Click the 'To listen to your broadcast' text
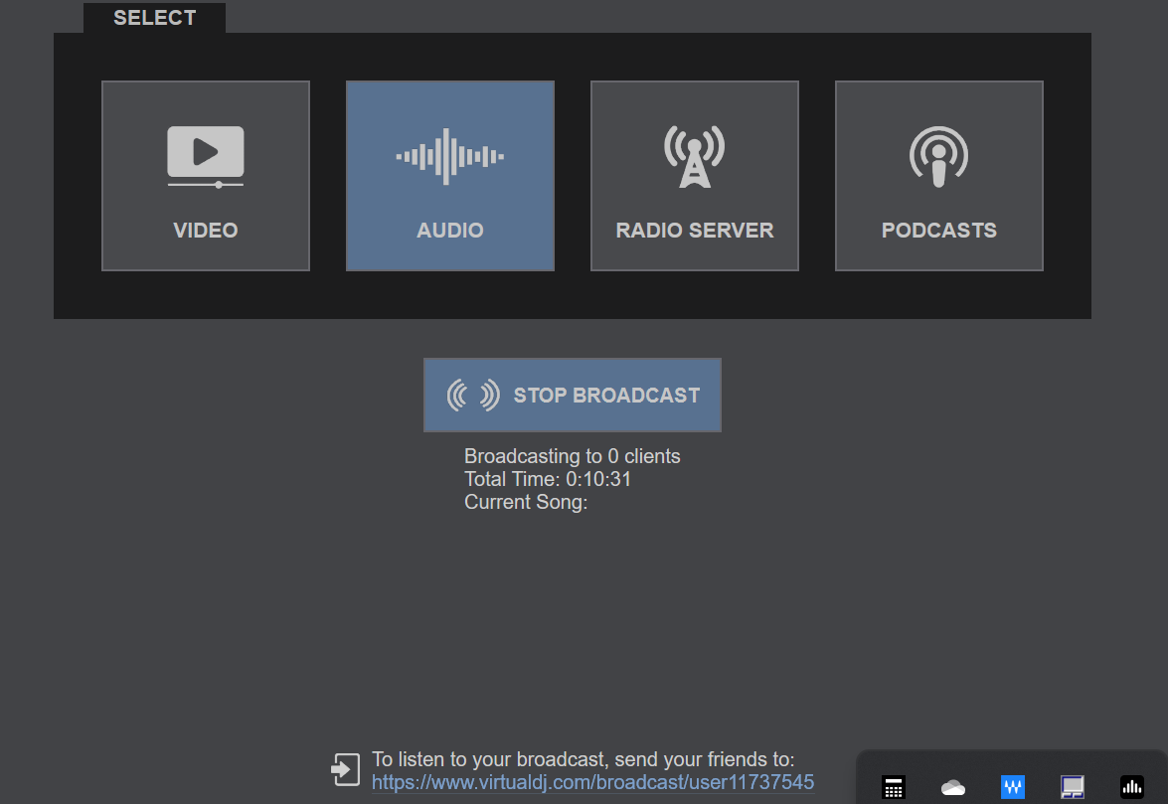1168x804 pixels. 583,759
